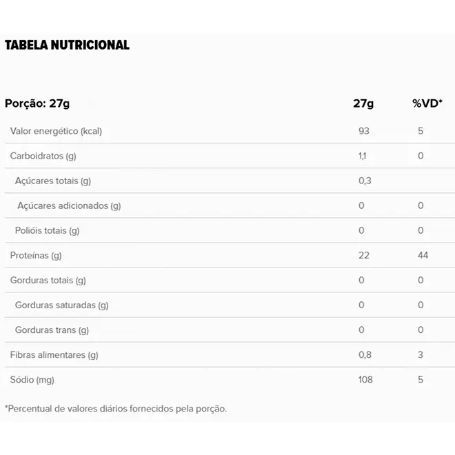Select the Polióis totais (g) label

pos(48,231)
